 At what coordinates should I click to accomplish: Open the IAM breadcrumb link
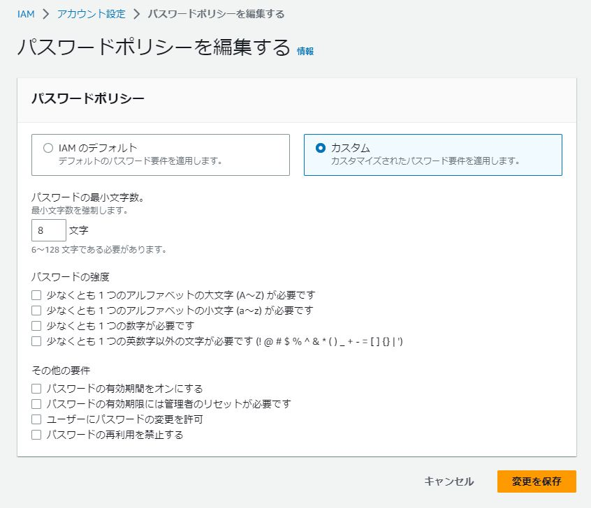click(26, 15)
